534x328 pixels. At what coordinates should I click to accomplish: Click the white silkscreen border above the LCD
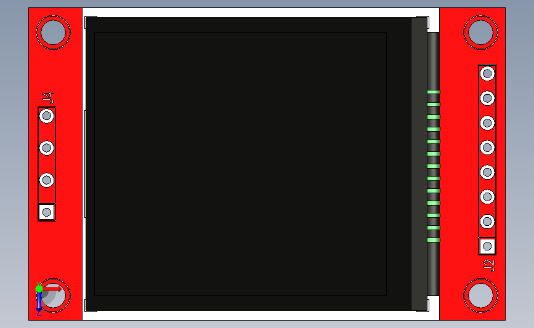tap(261, 12)
